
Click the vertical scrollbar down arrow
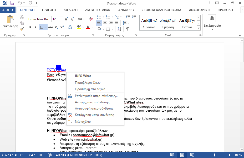242,150
